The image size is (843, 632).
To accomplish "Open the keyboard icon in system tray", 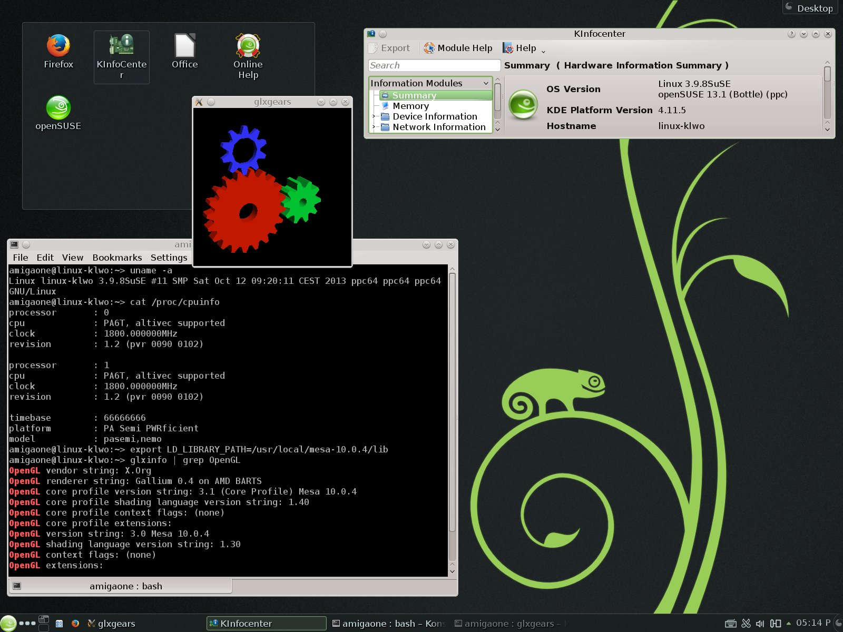I will point(730,624).
